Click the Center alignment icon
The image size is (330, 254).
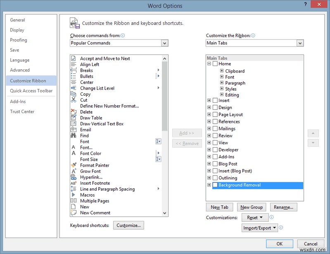point(74,82)
